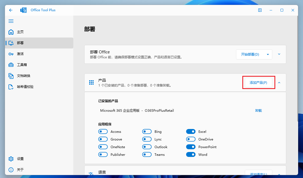Open the command box icon in title bar
This screenshot has height=178, width=303.
click(260, 10)
